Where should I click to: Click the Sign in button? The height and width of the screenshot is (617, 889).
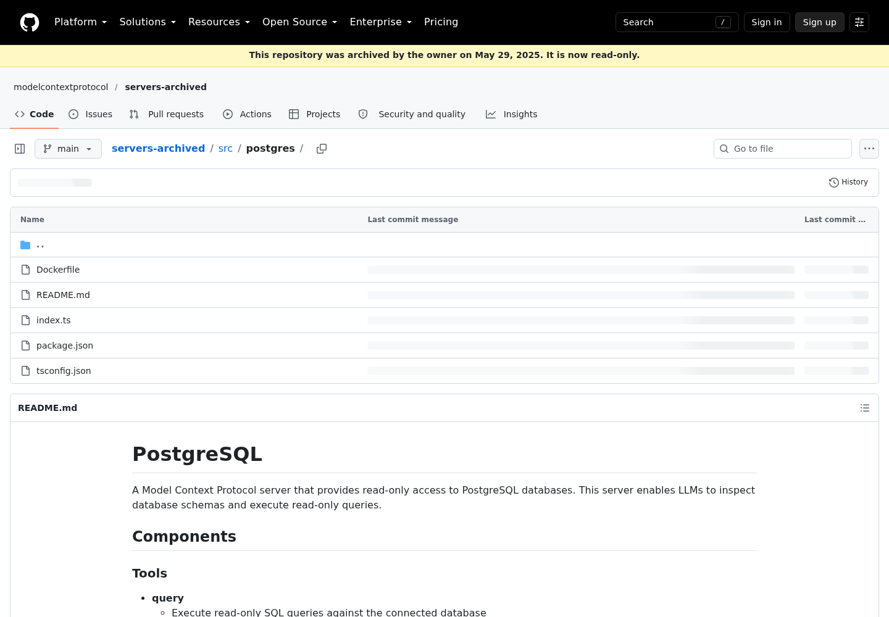pos(767,22)
